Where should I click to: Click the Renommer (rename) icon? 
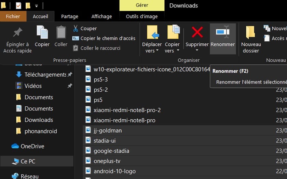tap(222, 33)
